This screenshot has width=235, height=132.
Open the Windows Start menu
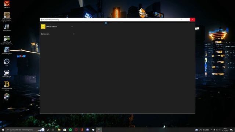click(3, 129)
